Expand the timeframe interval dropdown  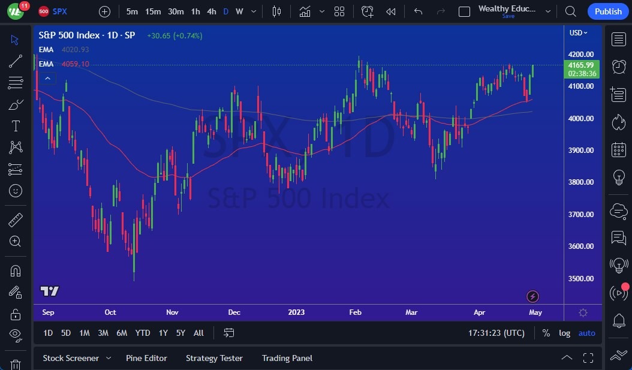(254, 11)
